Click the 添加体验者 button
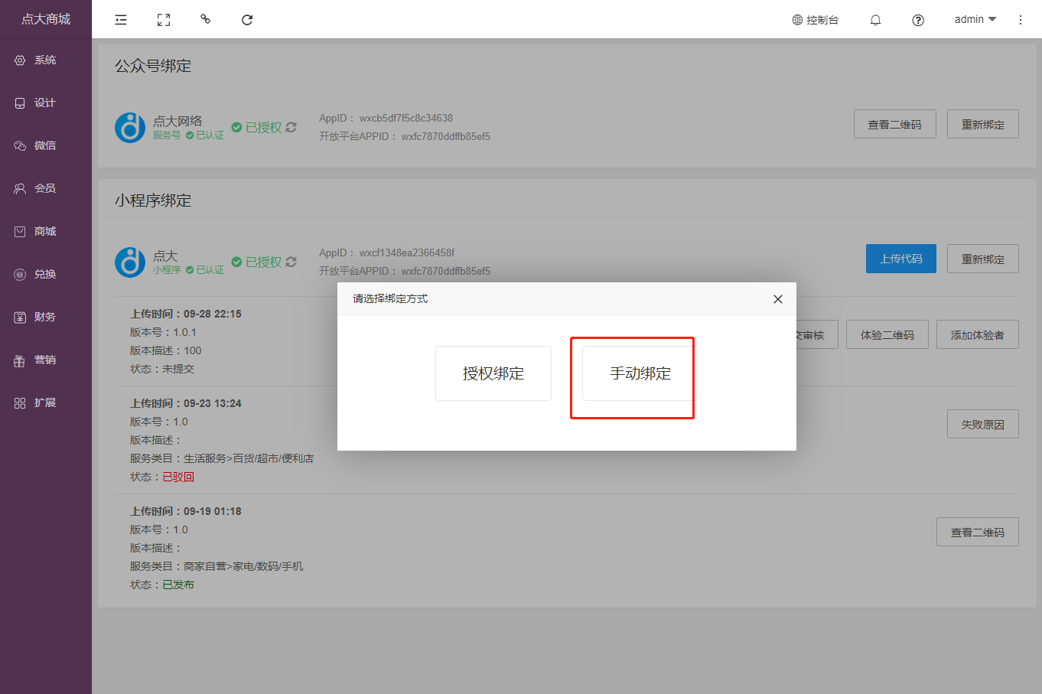 coord(978,334)
